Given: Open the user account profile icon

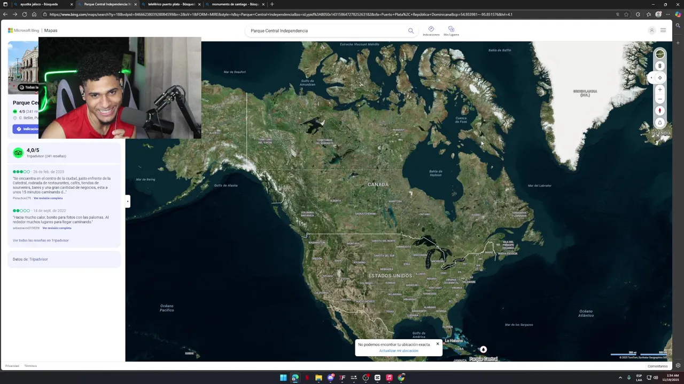Looking at the screenshot, I should (651, 30).
